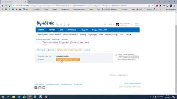This screenshot has width=177, height=99.
Task: Reload the page
Action: [x=9, y=6]
